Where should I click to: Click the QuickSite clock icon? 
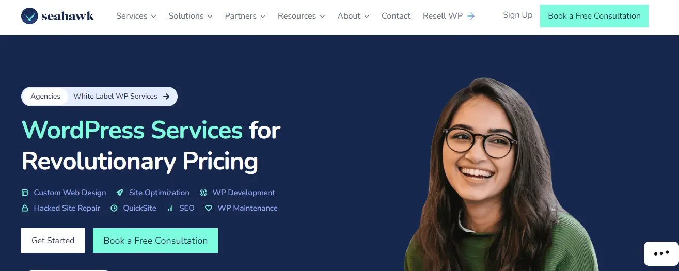point(113,208)
